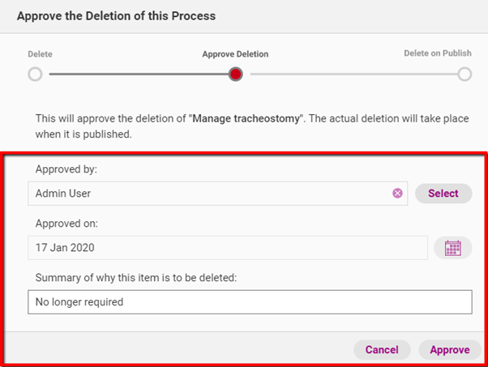Confirm with the Approve button
Viewport: 488px width, 367px height.
coord(450,350)
